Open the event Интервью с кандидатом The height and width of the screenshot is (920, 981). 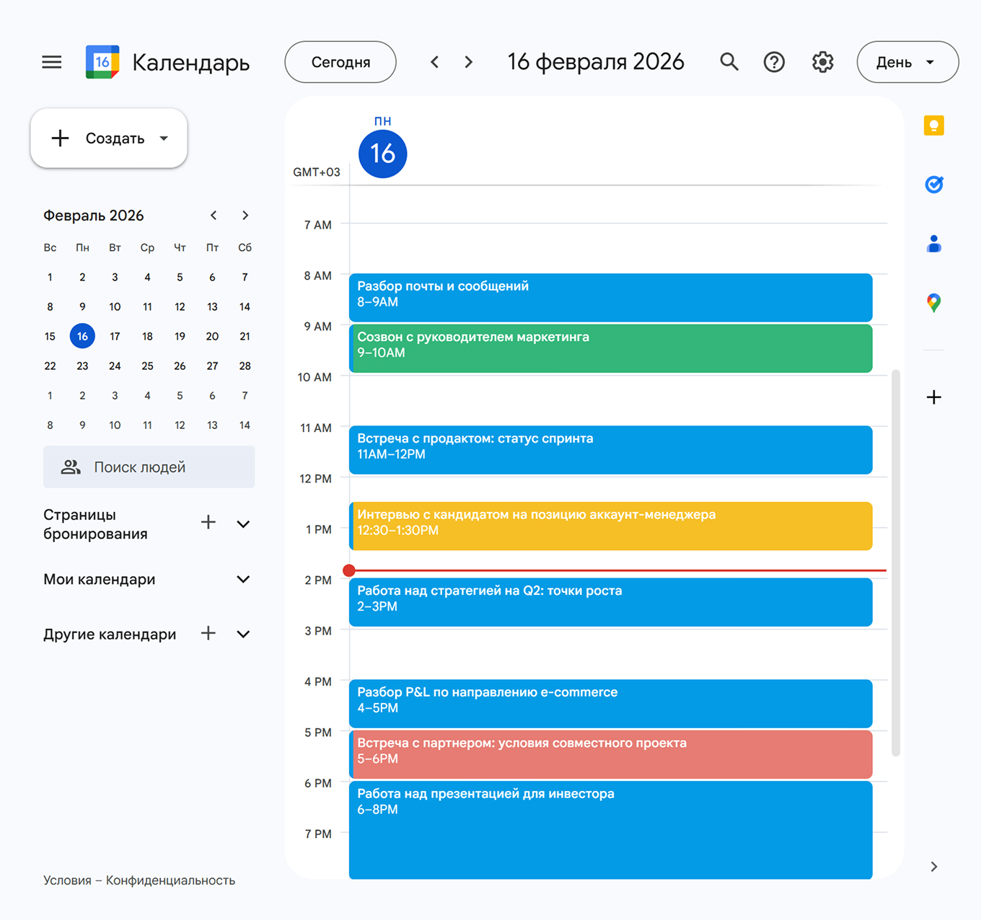pos(610,526)
